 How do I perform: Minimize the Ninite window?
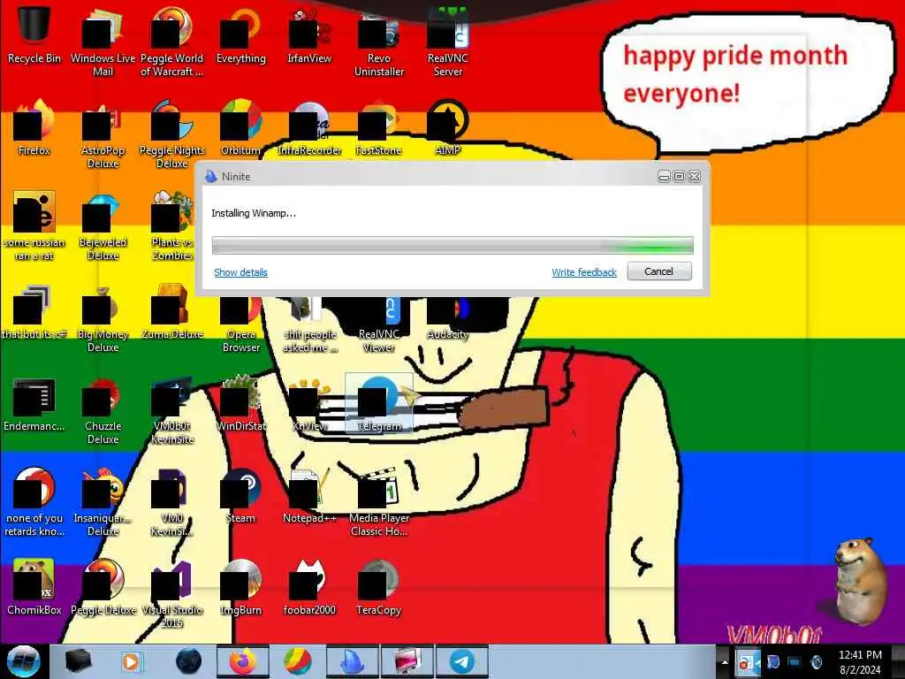[x=665, y=177]
